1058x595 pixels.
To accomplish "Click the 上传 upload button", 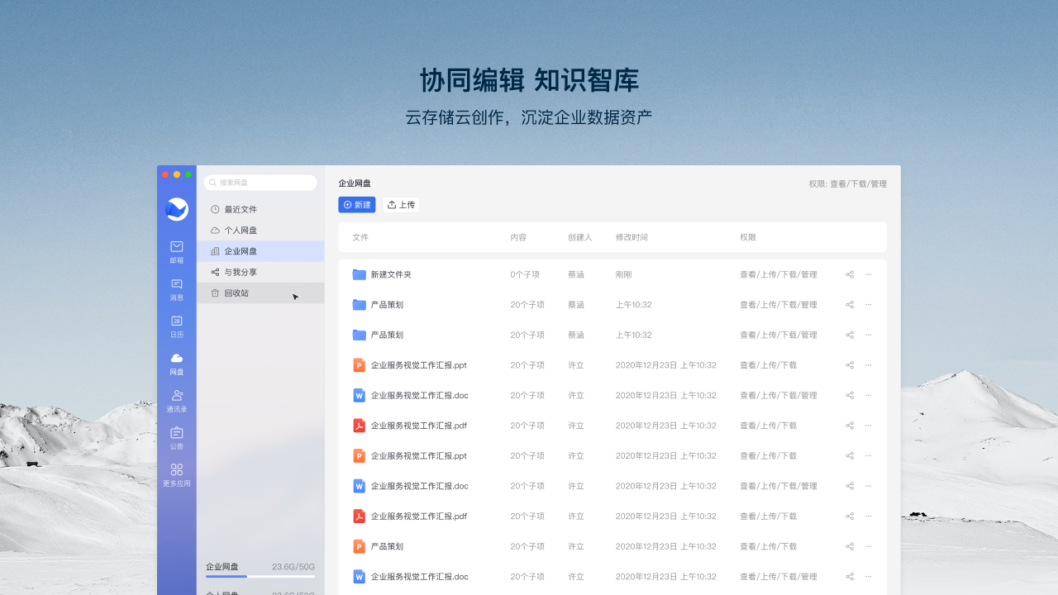I will click(401, 205).
